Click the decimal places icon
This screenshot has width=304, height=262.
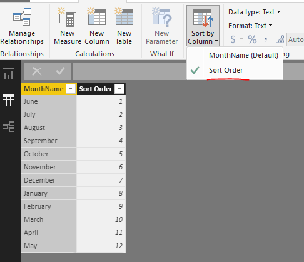pyautogui.click(x=280, y=39)
